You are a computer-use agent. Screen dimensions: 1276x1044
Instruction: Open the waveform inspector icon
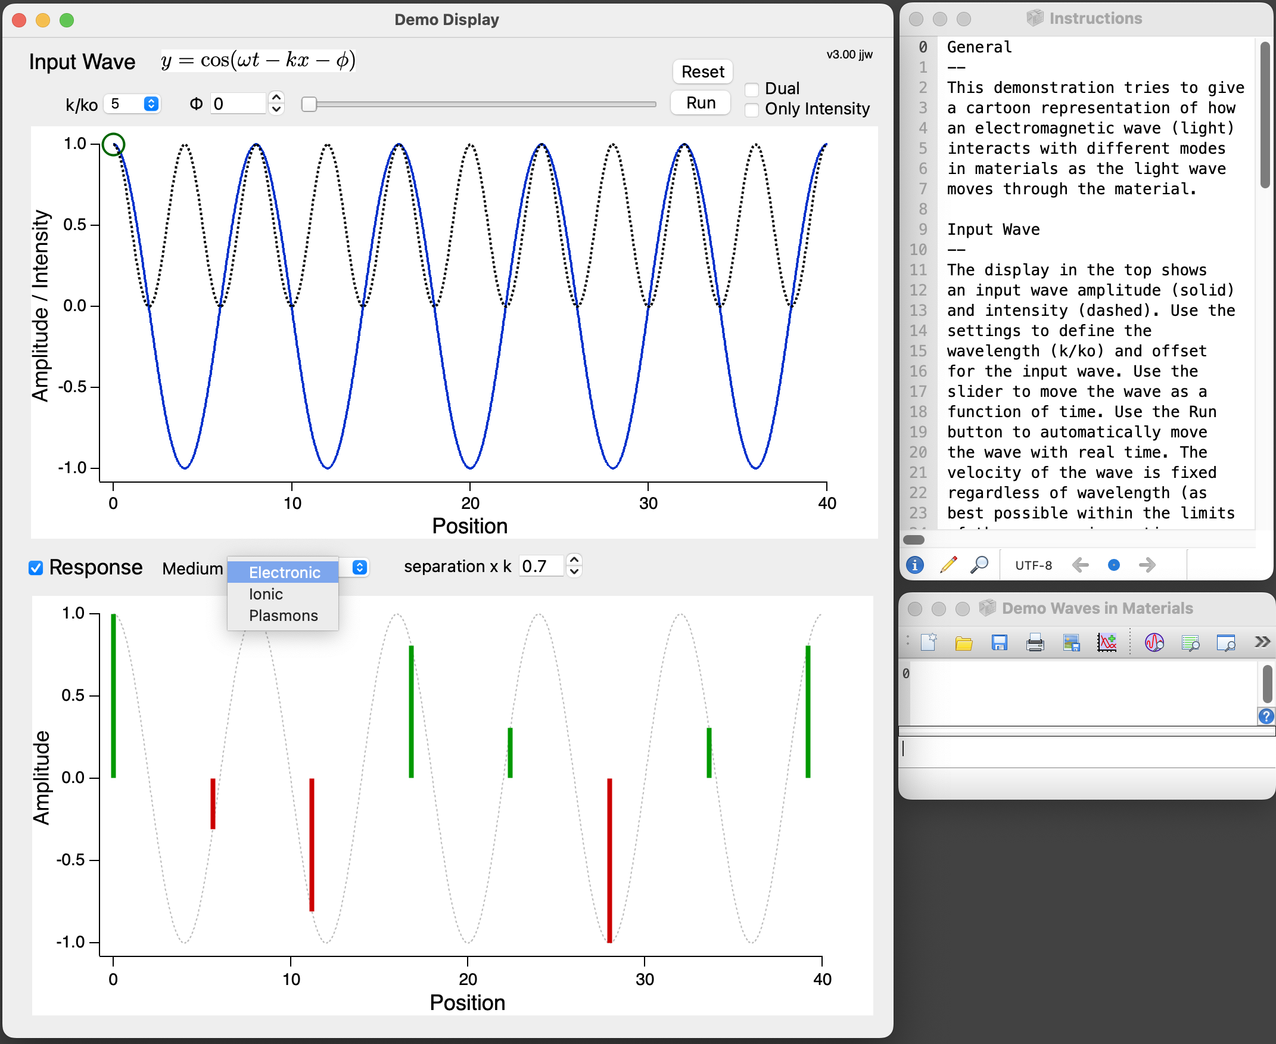1154,642
